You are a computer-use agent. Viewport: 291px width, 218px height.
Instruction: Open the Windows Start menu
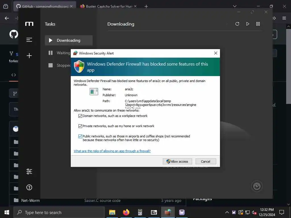pos(7,212)
